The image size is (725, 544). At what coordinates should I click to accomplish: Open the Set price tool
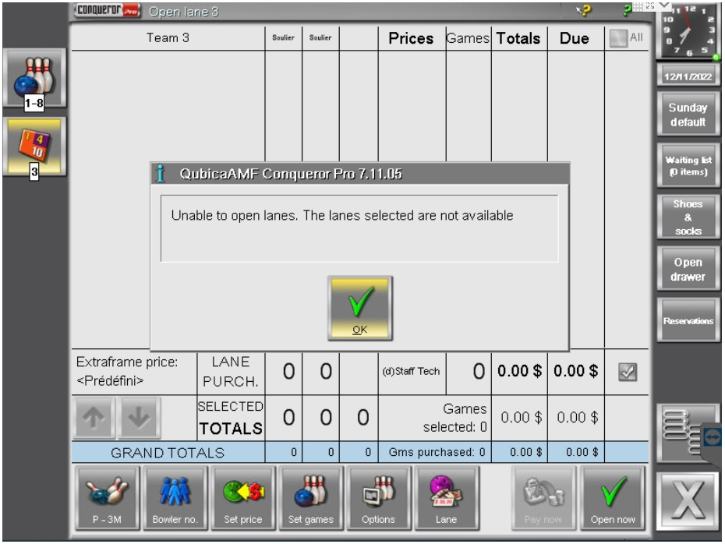coord(243,498)
